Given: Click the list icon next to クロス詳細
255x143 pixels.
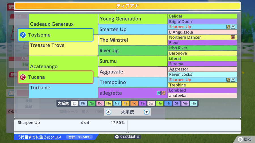Looking at the screenshot, I should pos(138,137).
